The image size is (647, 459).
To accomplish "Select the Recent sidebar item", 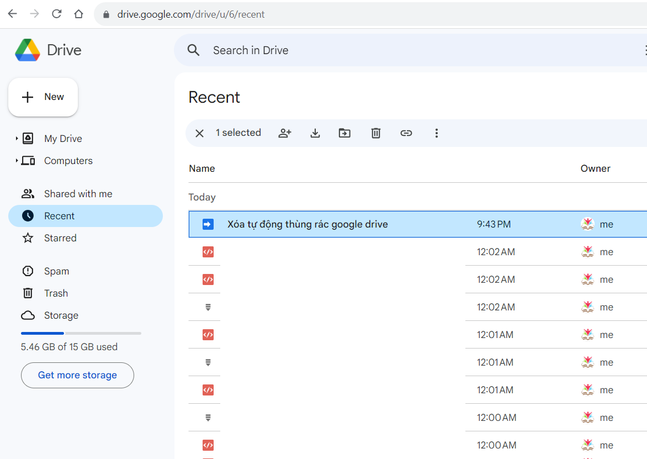I will (86, 216).
